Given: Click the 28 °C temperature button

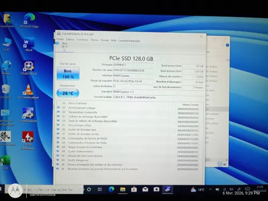Looking at the screenshot, I should 68,93.
